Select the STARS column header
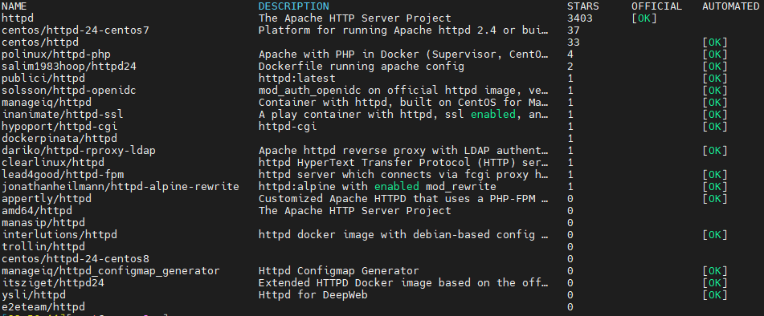 582,6
